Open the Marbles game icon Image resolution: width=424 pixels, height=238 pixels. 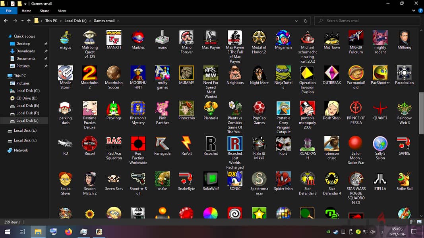[138, 38]
